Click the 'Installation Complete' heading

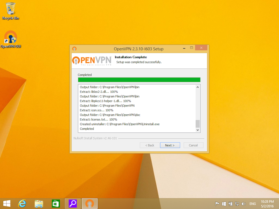point(131,57)
